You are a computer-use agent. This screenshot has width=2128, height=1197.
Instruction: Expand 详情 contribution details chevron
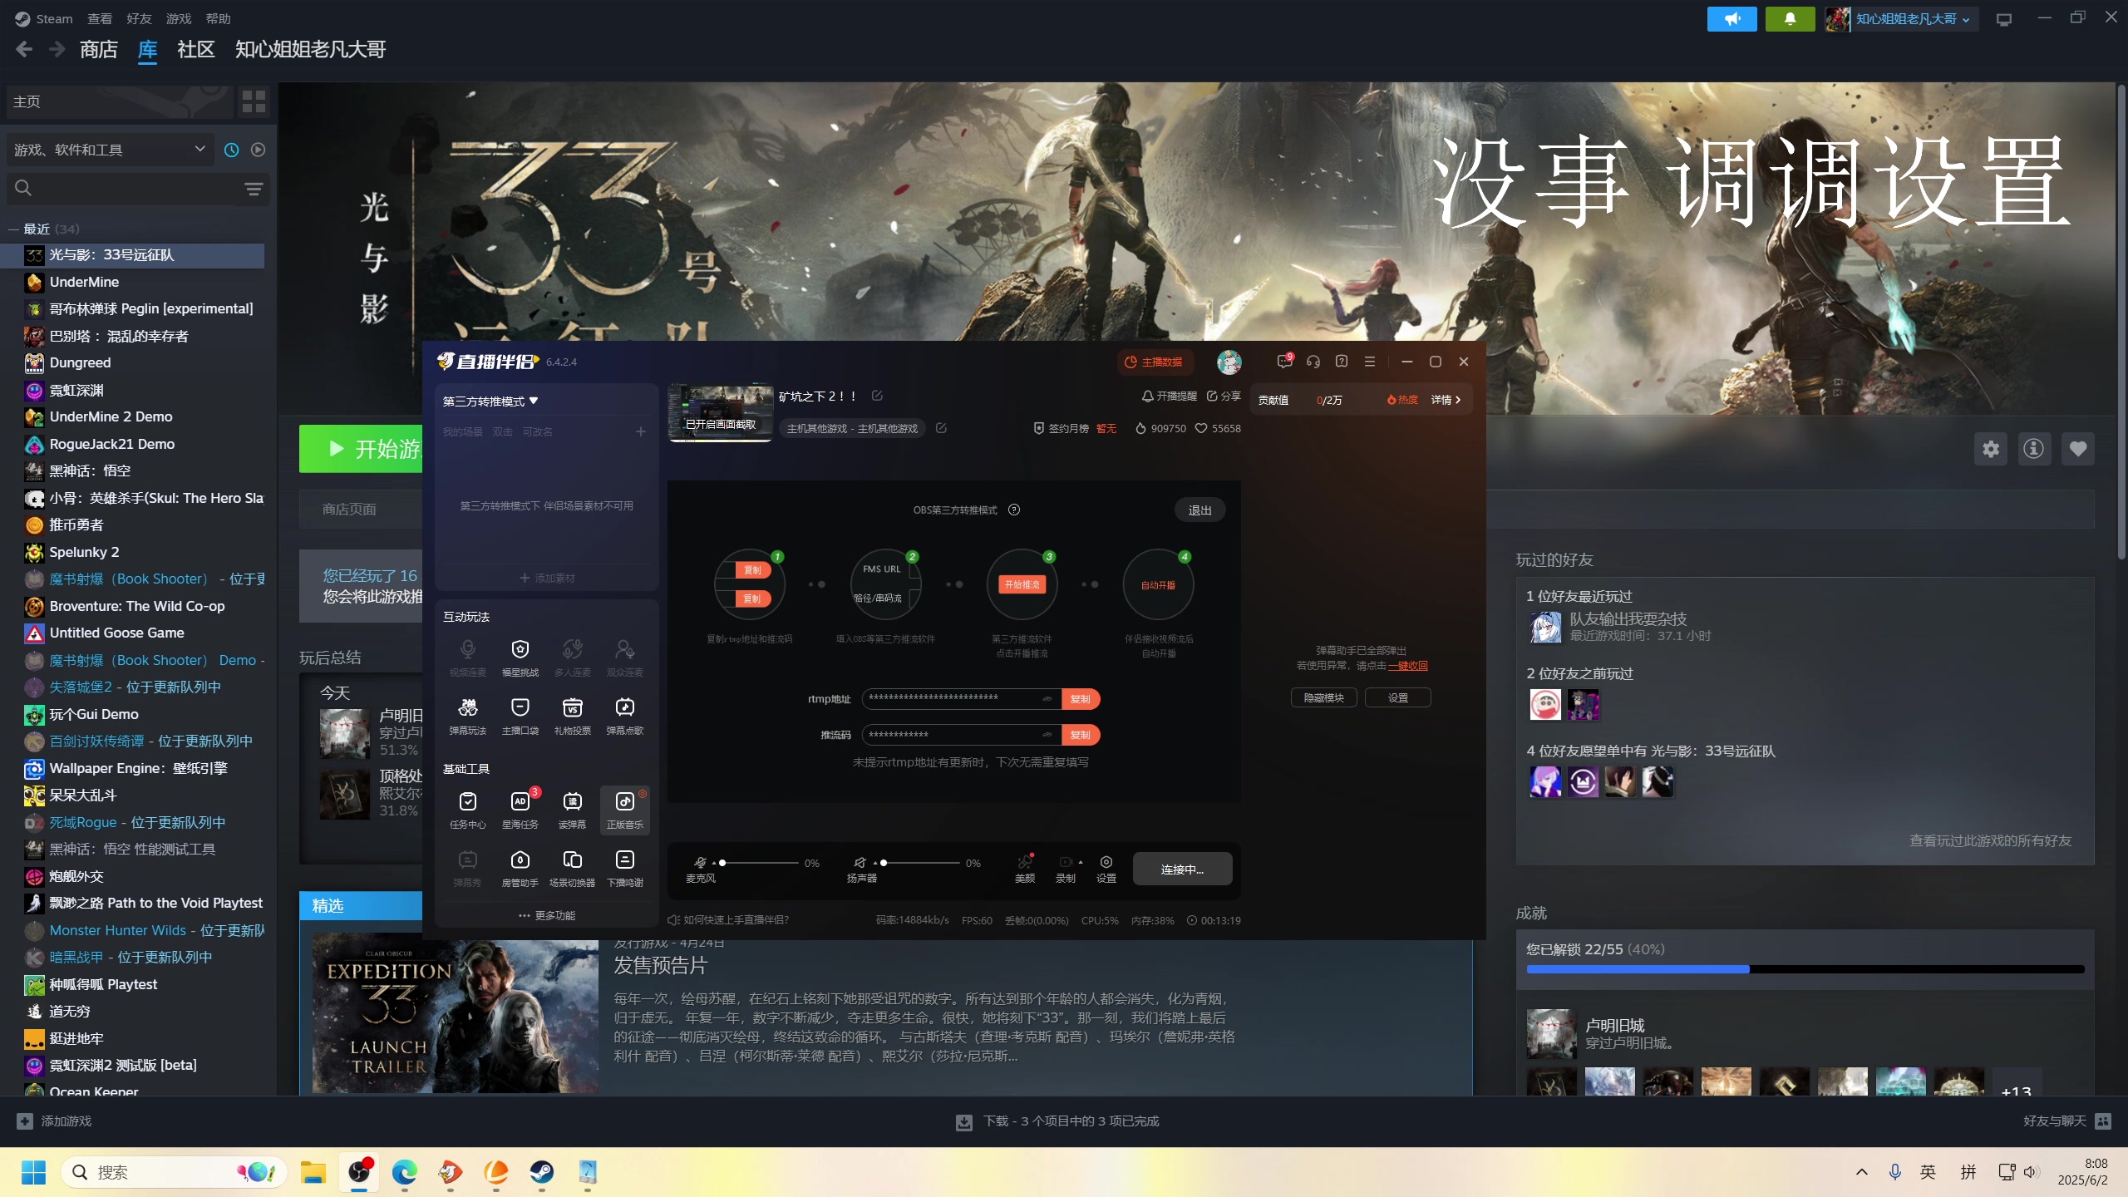1446,400
